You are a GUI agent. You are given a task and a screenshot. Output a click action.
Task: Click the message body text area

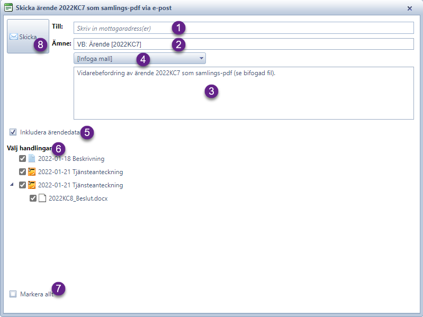[x=244, y=93]
